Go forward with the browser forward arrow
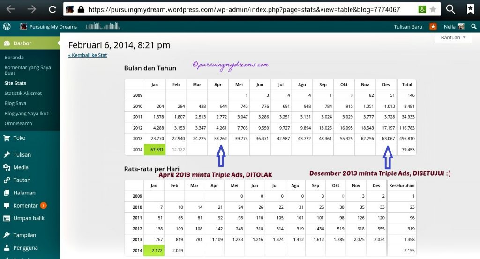 click(x=31, y=9)
